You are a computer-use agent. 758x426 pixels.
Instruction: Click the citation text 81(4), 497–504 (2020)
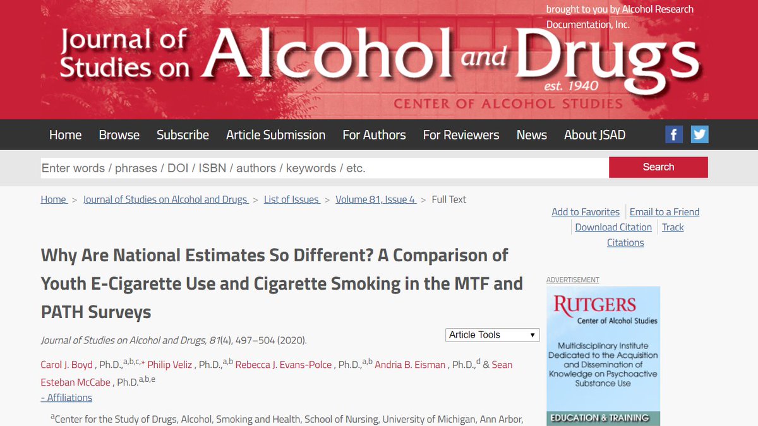point(258,340)
